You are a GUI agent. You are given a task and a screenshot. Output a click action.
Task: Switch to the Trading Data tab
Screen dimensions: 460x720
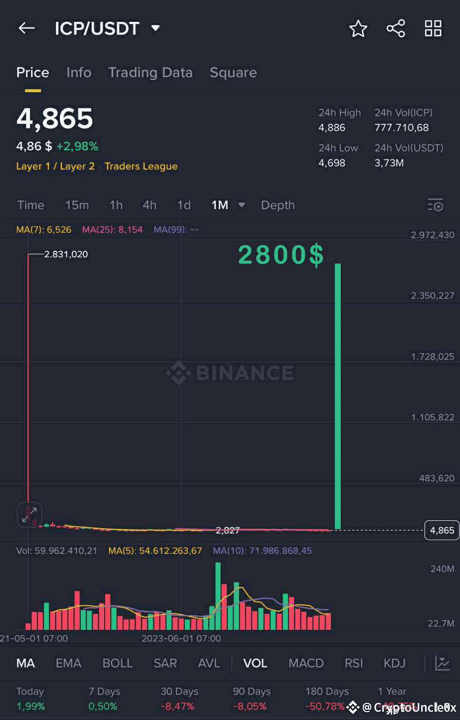tap(150, 73)
